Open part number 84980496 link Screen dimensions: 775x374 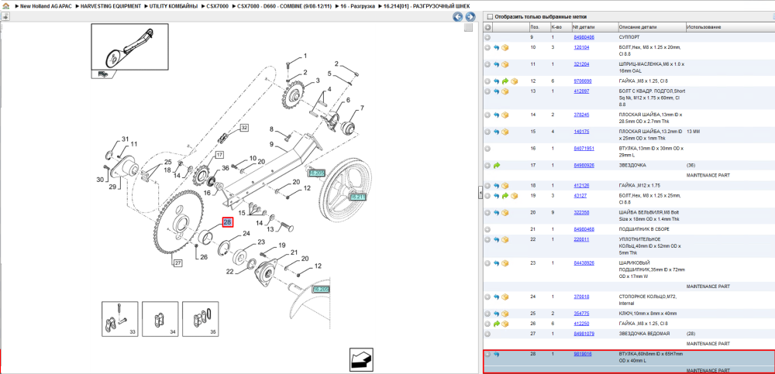[x=584, y=37]
